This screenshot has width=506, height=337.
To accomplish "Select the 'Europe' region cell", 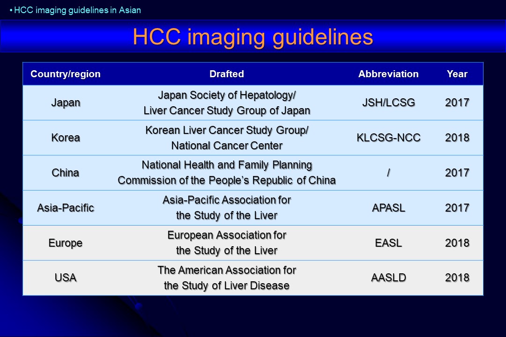I will coord(66,243).
